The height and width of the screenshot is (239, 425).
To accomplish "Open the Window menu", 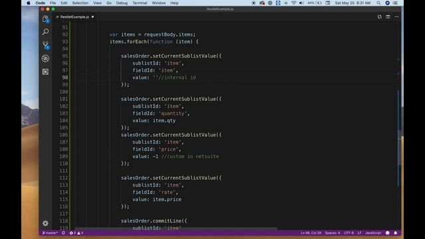I will 159,3.
